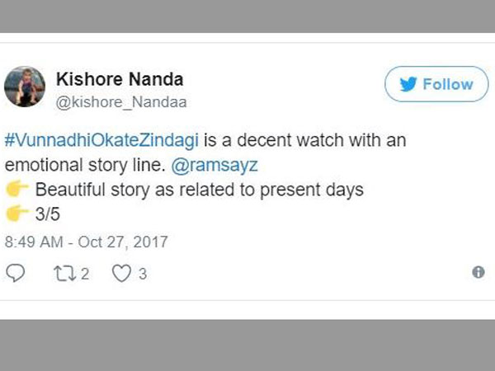
Task: Click the first pointing hand emoji
Action: [x=17, y=190]
